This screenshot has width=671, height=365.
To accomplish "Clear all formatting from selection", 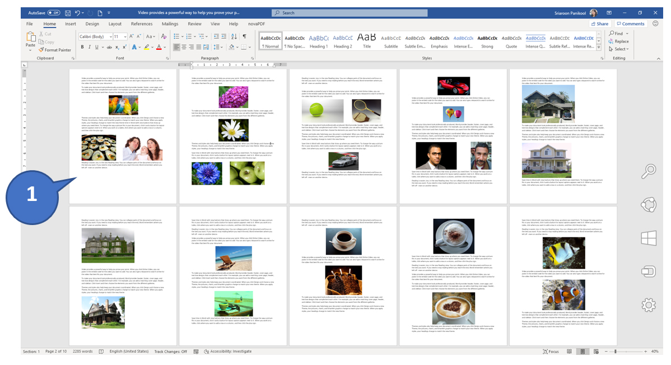I will click(x=164, y=36).
